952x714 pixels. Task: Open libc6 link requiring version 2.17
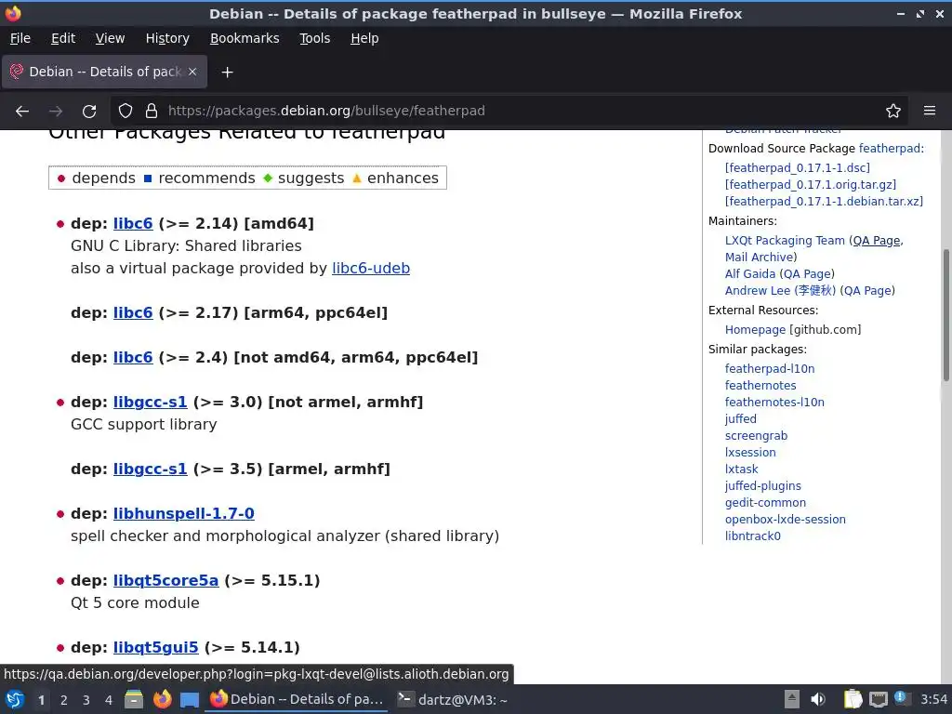click(x=133, y=312)
